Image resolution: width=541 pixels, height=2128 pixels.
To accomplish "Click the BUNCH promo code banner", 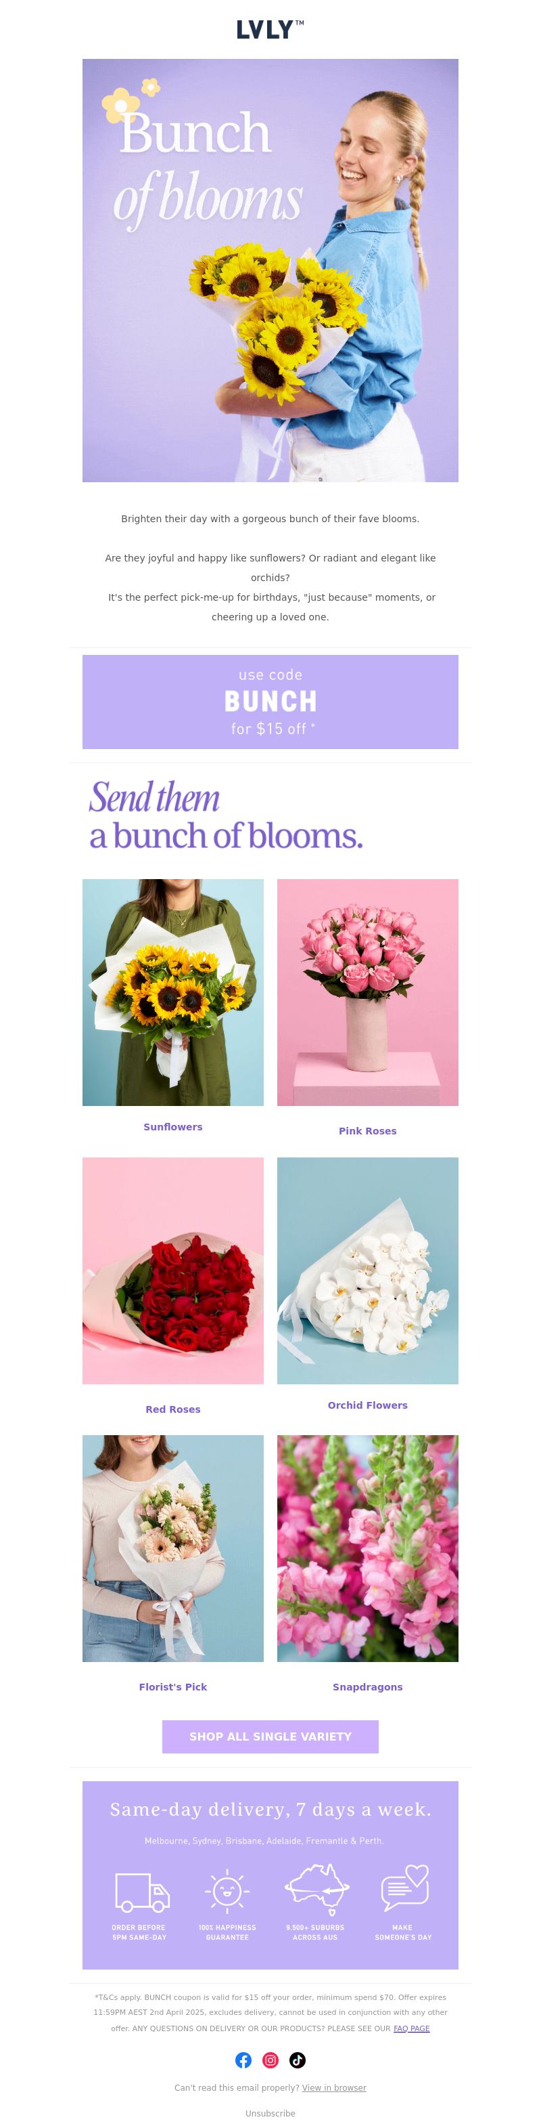I will (x=270, y=702).
